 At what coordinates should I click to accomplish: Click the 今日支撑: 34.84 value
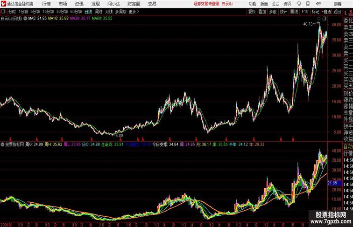pyautogui.click(x=165, y=144)
